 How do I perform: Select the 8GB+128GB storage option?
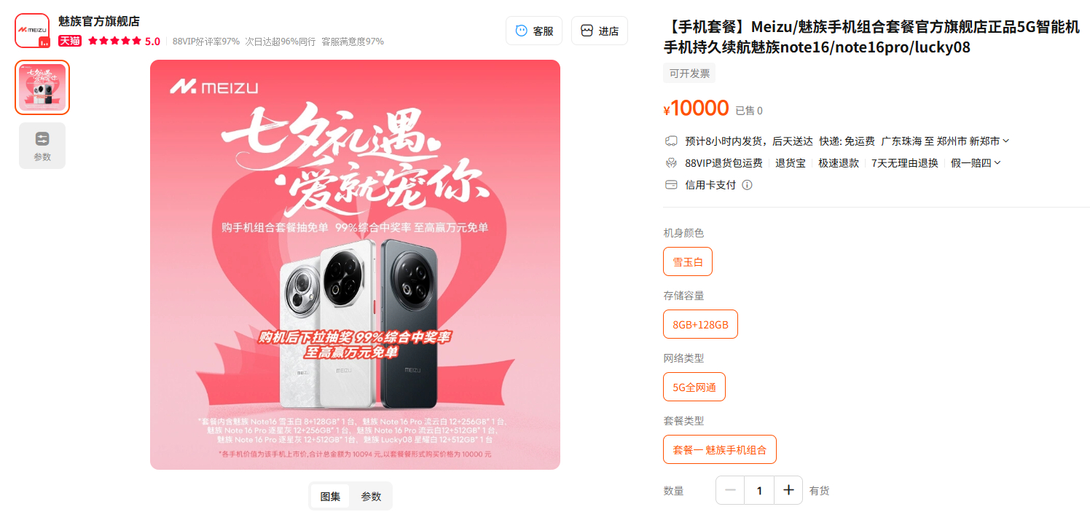tap(700, 324)
